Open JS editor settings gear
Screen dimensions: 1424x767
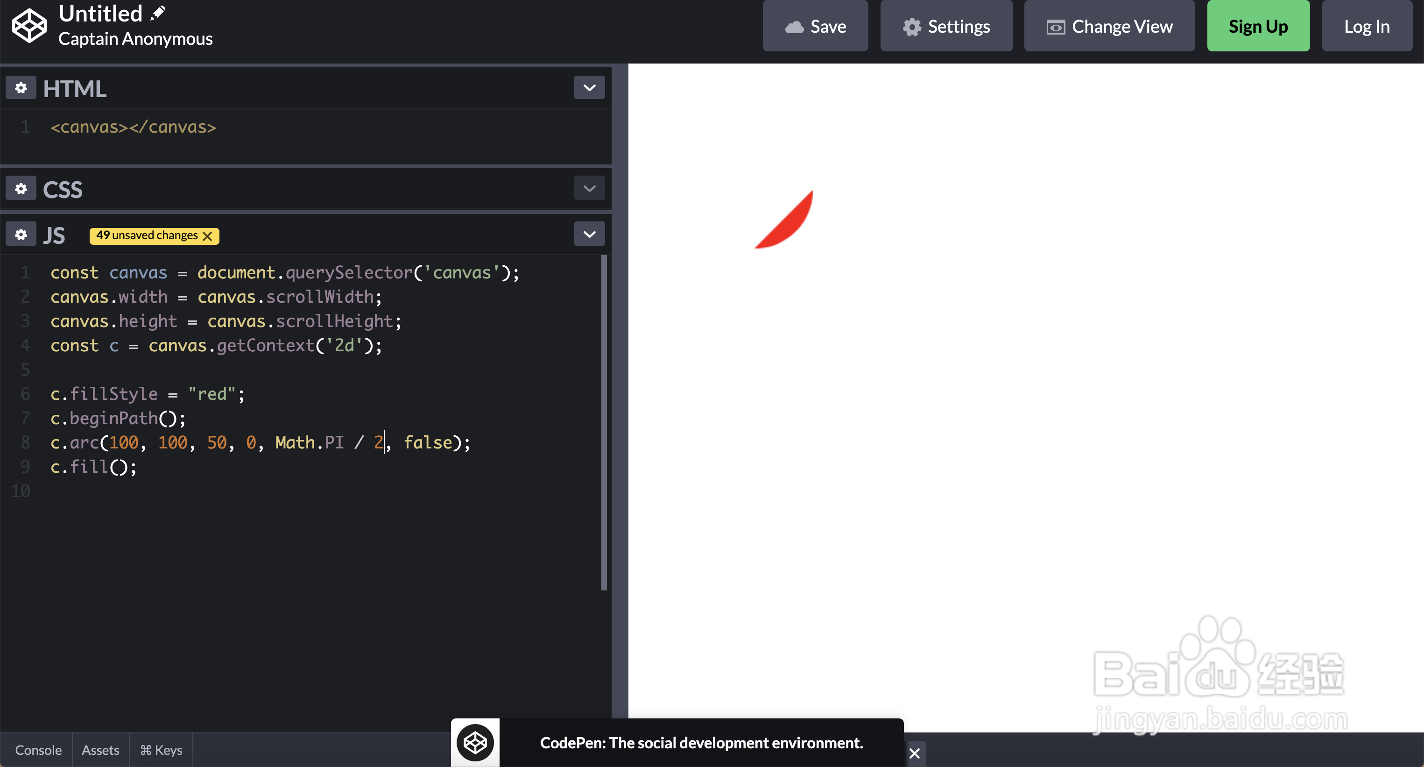pyautogui.click(x=21, y=234)
